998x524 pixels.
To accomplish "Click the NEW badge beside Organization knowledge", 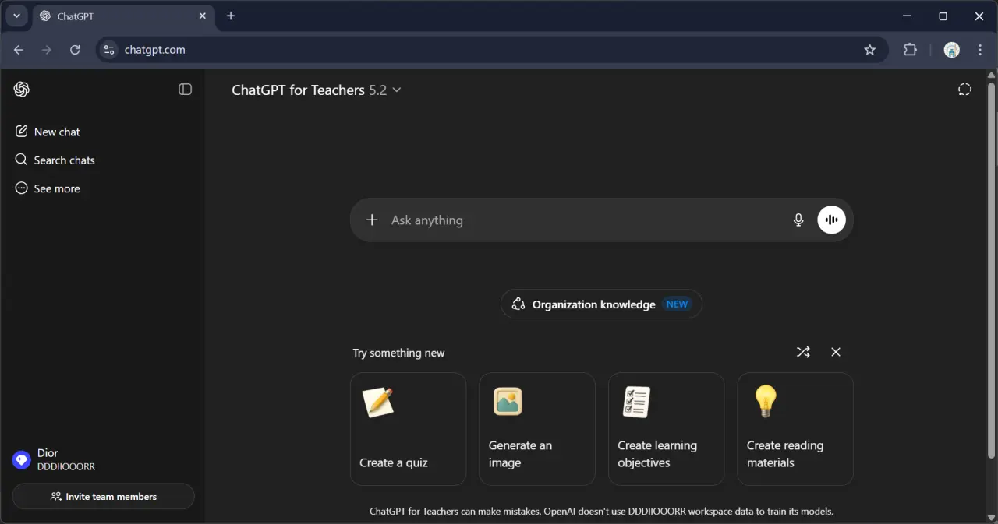I will pyautogui.click(x=677, y=304).
